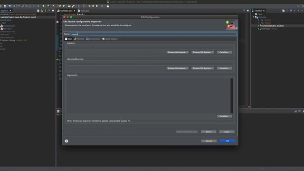Select JRE System Library in Package Explorer

pos(14,40)
